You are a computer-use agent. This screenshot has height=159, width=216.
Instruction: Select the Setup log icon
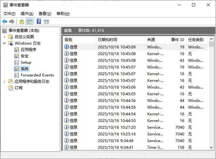pos(17,62)
